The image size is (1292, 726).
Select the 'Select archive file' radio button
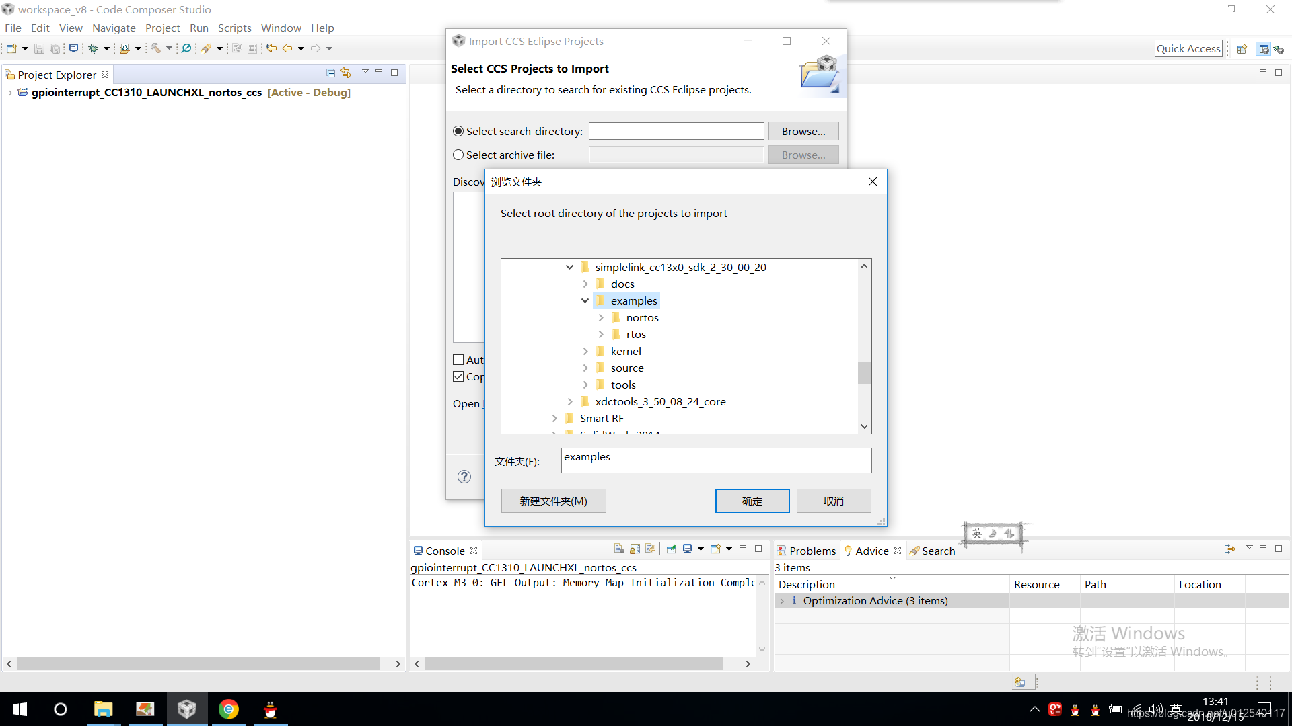(x=458, y=155)
